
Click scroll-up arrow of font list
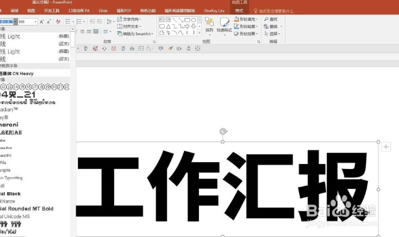pos(72,29)
